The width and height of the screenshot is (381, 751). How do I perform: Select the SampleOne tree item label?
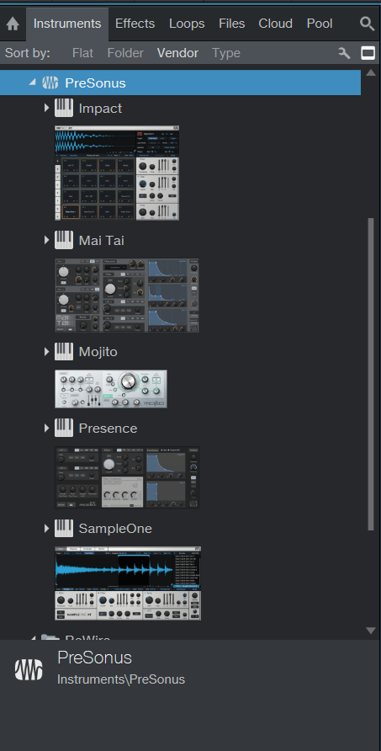(115, 529)
